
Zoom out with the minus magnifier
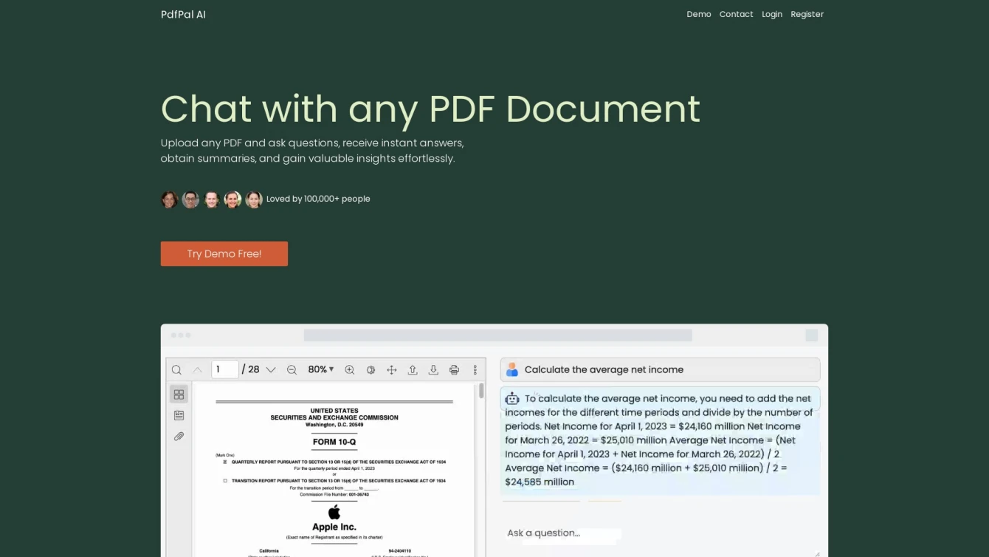coord(292,369)
